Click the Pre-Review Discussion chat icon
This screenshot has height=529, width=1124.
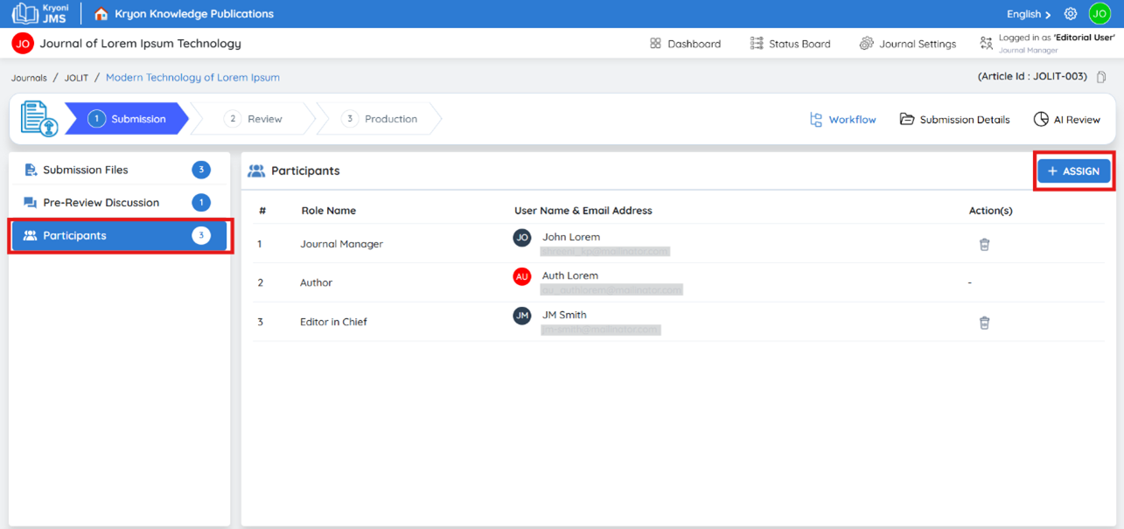pos(30,203)
